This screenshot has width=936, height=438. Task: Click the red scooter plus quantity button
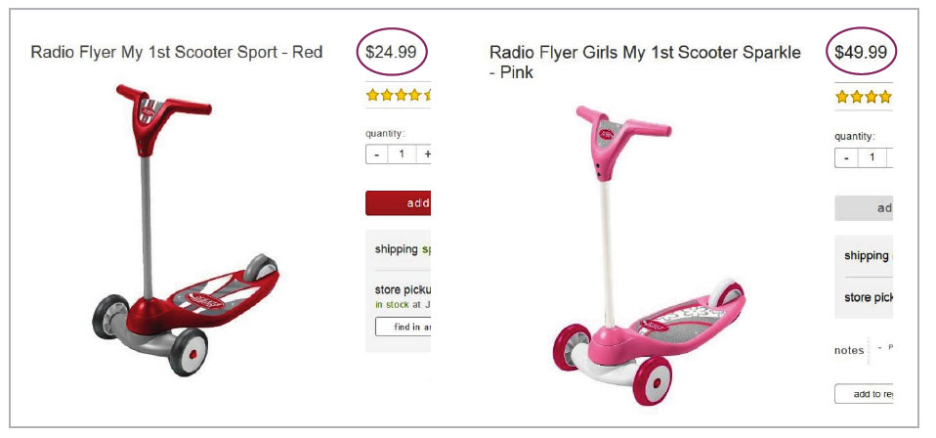(424, 154)
